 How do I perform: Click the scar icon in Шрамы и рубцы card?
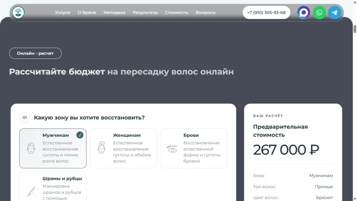[31, 192]
